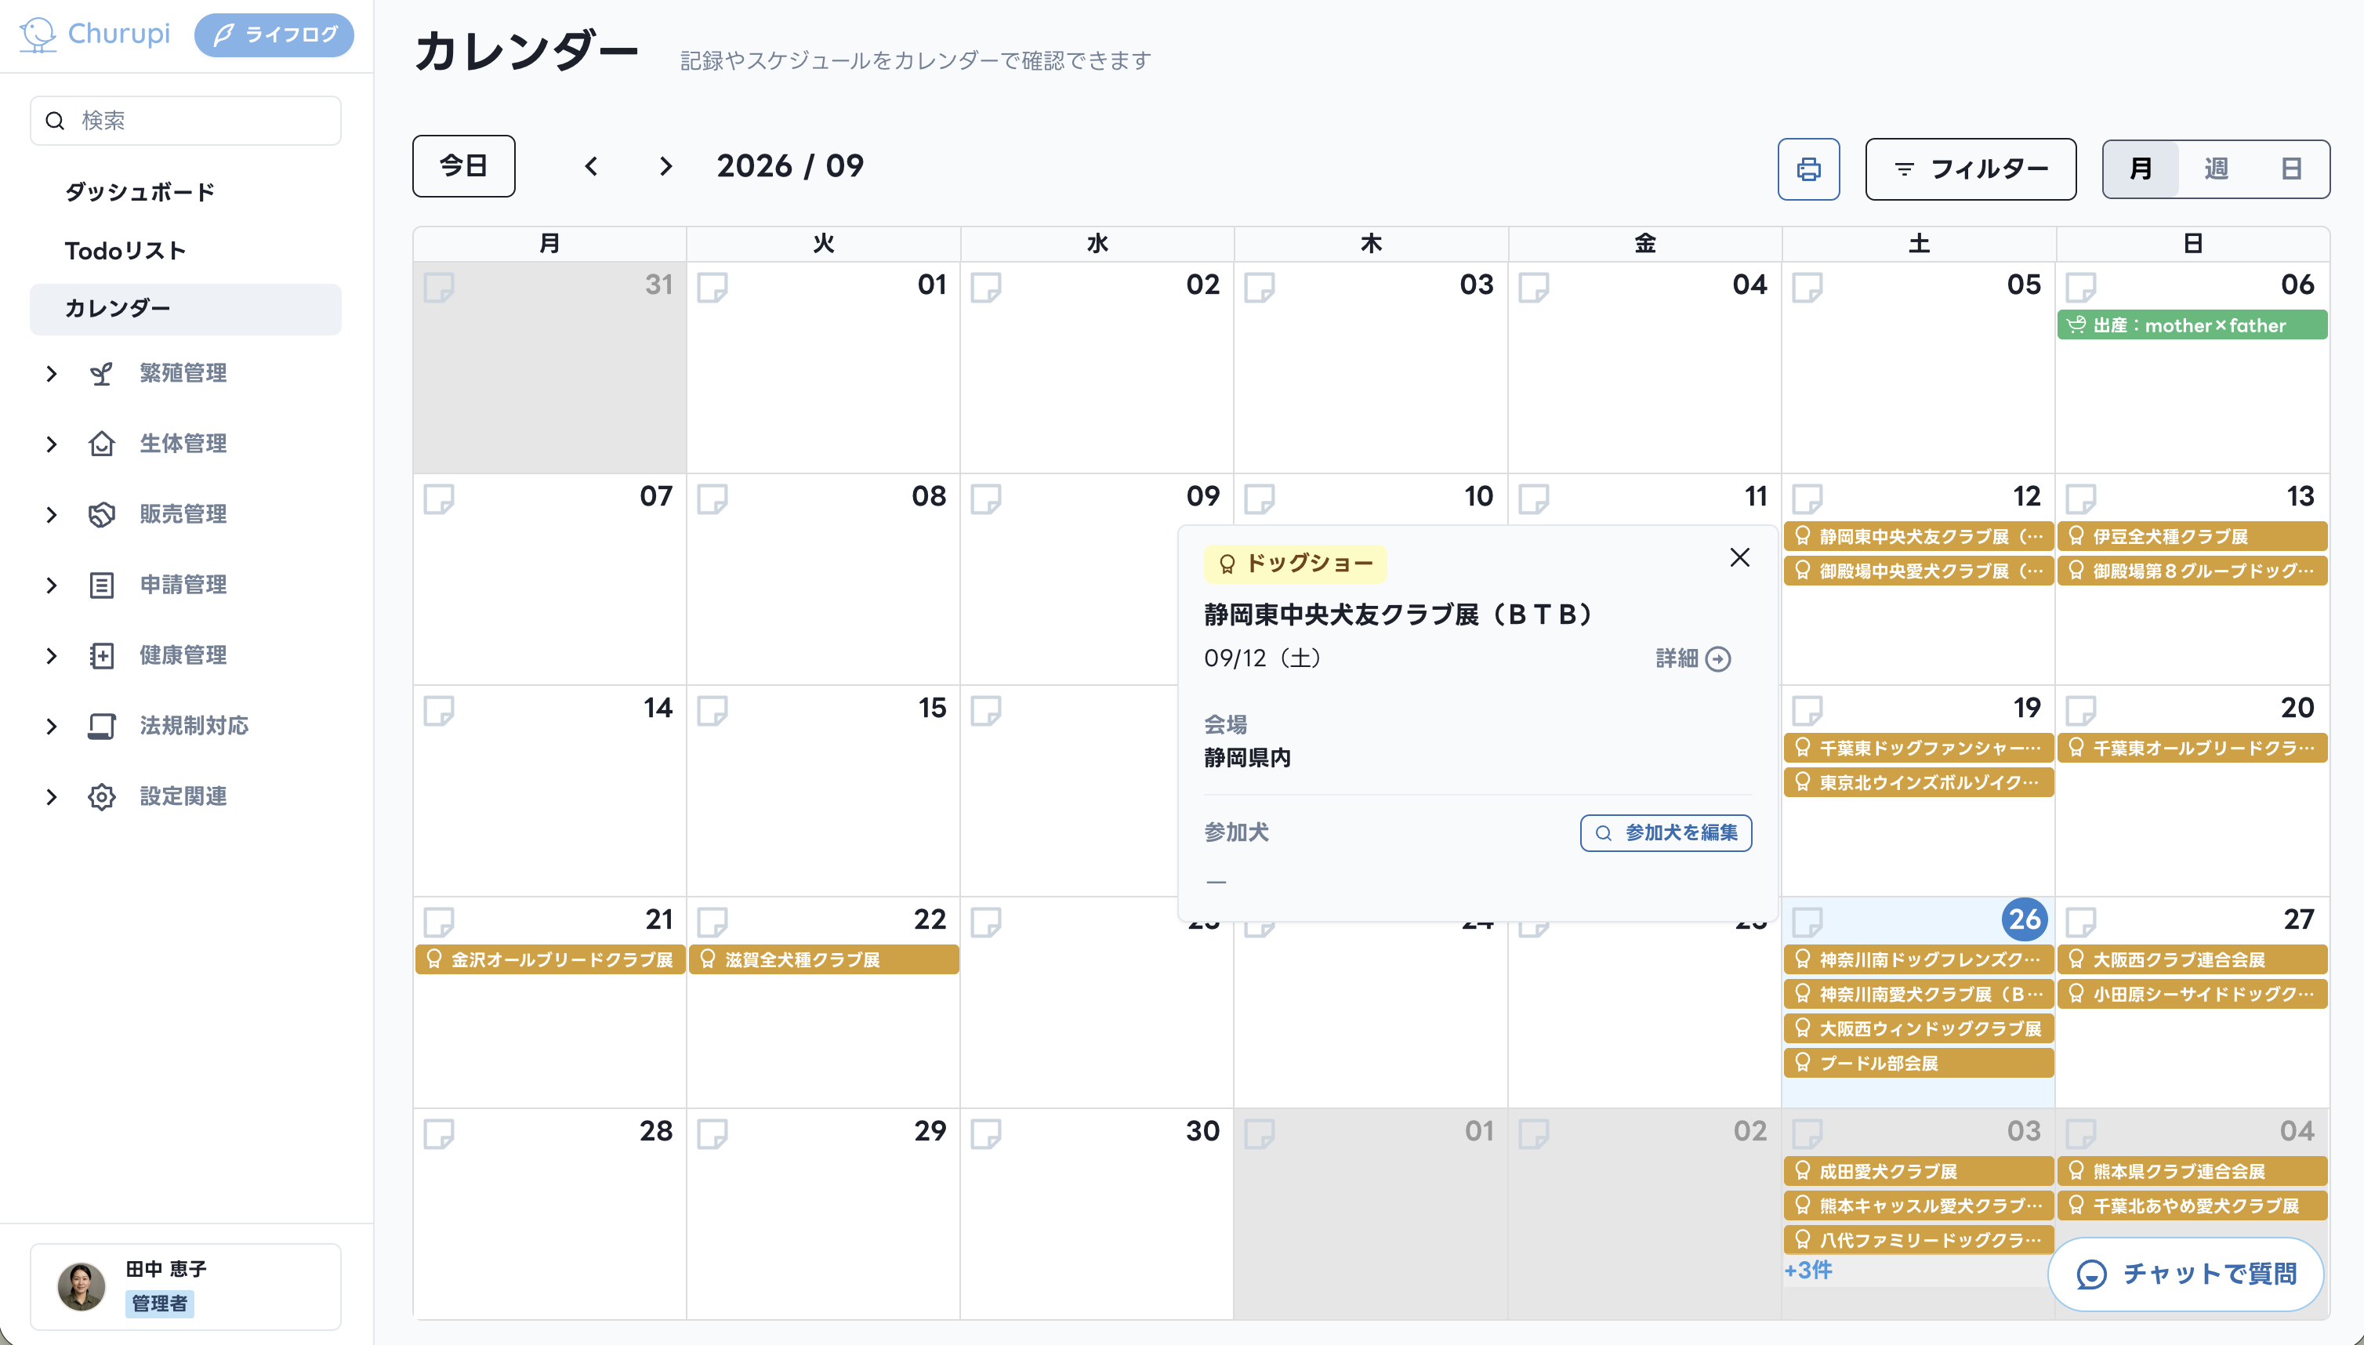Image resolution: width=2364 pixels, height=1345 pixels.
Task: Select カレンダー in sidebar
Action: [x=186, y=309]
